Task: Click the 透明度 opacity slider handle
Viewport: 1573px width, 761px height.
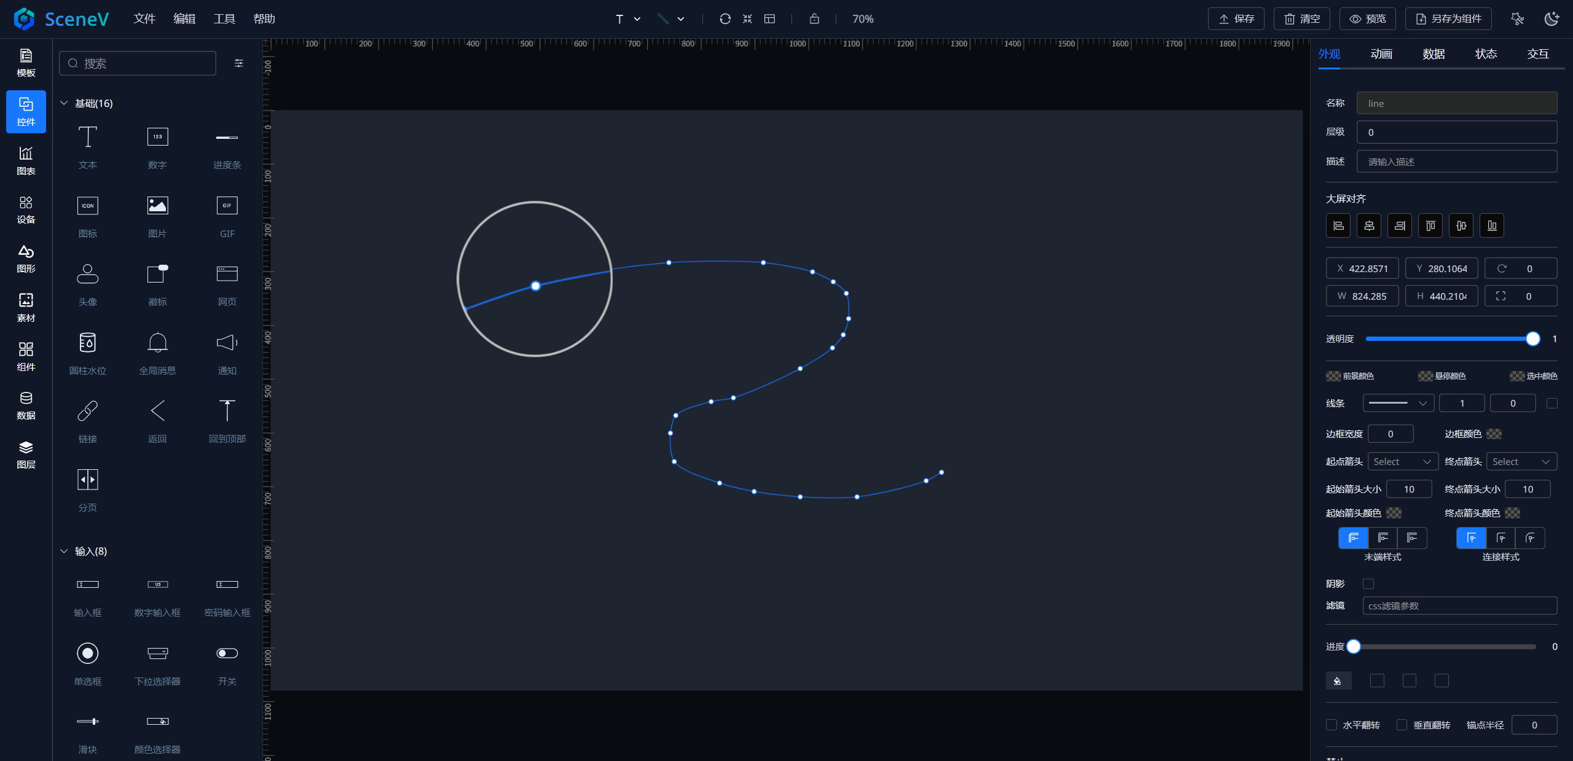Action: 1532,338
